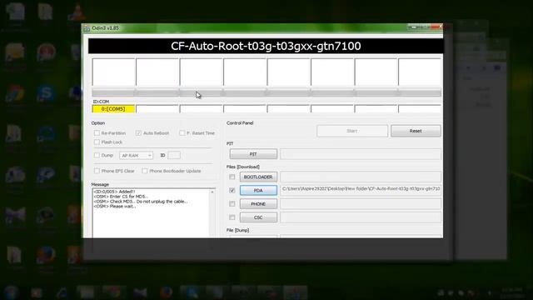Enable the Flash Lock checkbox
533x300 pixels.
pyautogui.click(x=97, y=142)
